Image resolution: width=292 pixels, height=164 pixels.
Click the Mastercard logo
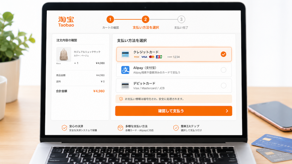tap(151, 57)
